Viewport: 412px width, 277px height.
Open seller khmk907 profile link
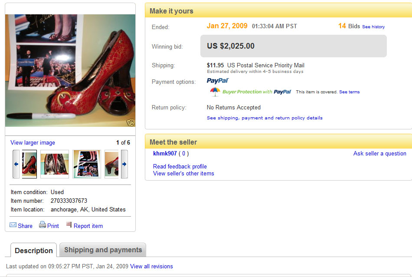pyautogui.click(x=165, y=153)
